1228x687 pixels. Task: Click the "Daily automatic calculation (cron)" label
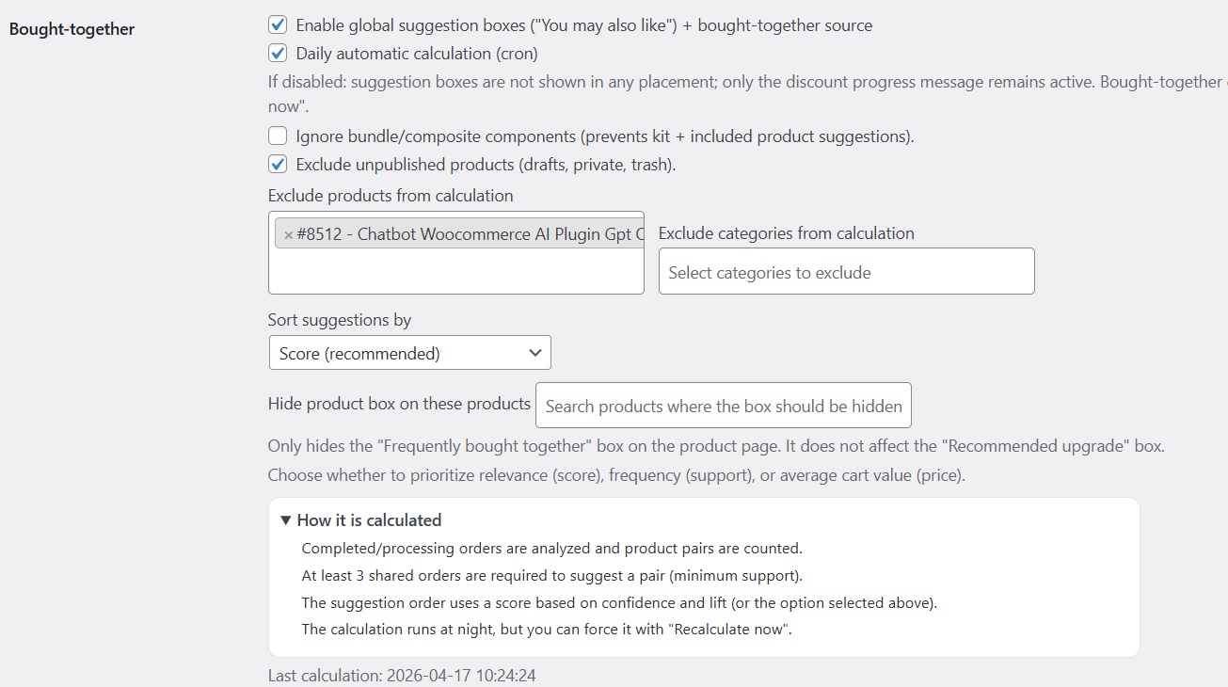tap(417, 54)
